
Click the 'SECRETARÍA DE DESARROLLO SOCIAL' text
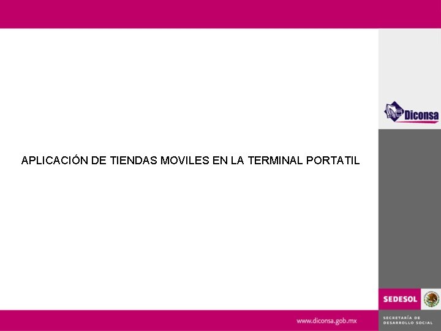pos(407,321)
